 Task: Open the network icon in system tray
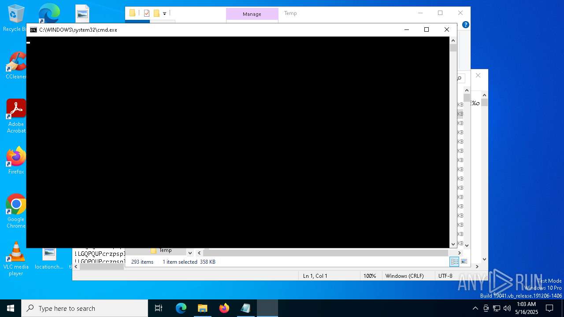[x=497, y=308]
